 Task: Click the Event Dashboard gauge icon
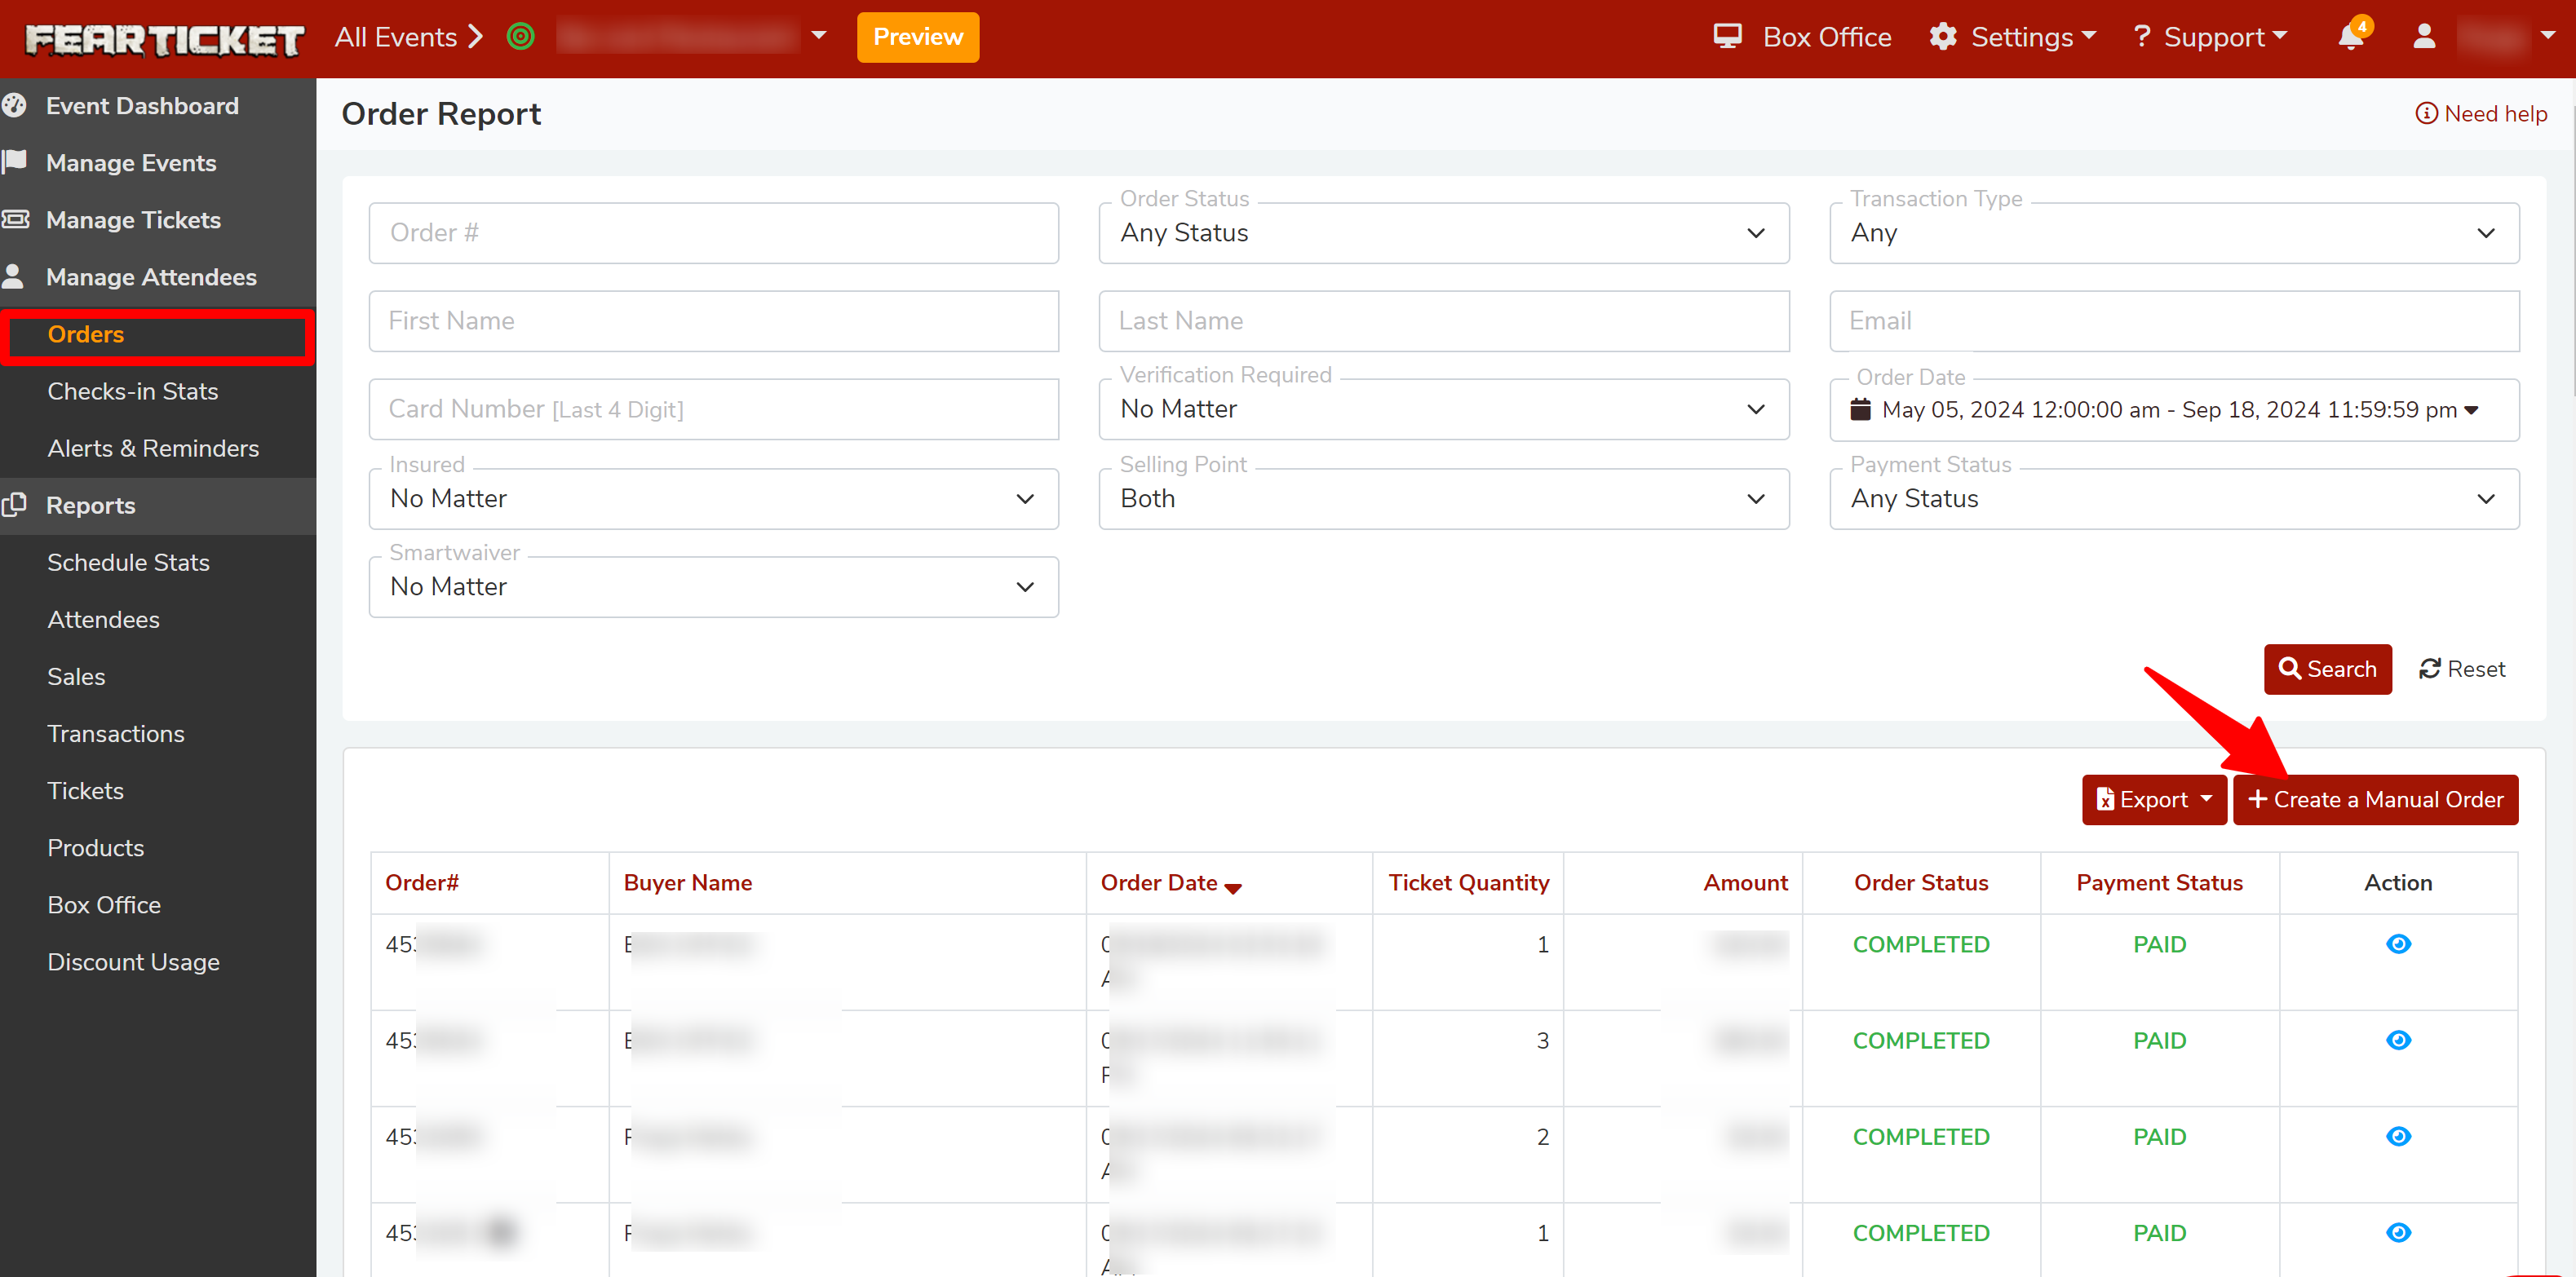coord(14,105)
